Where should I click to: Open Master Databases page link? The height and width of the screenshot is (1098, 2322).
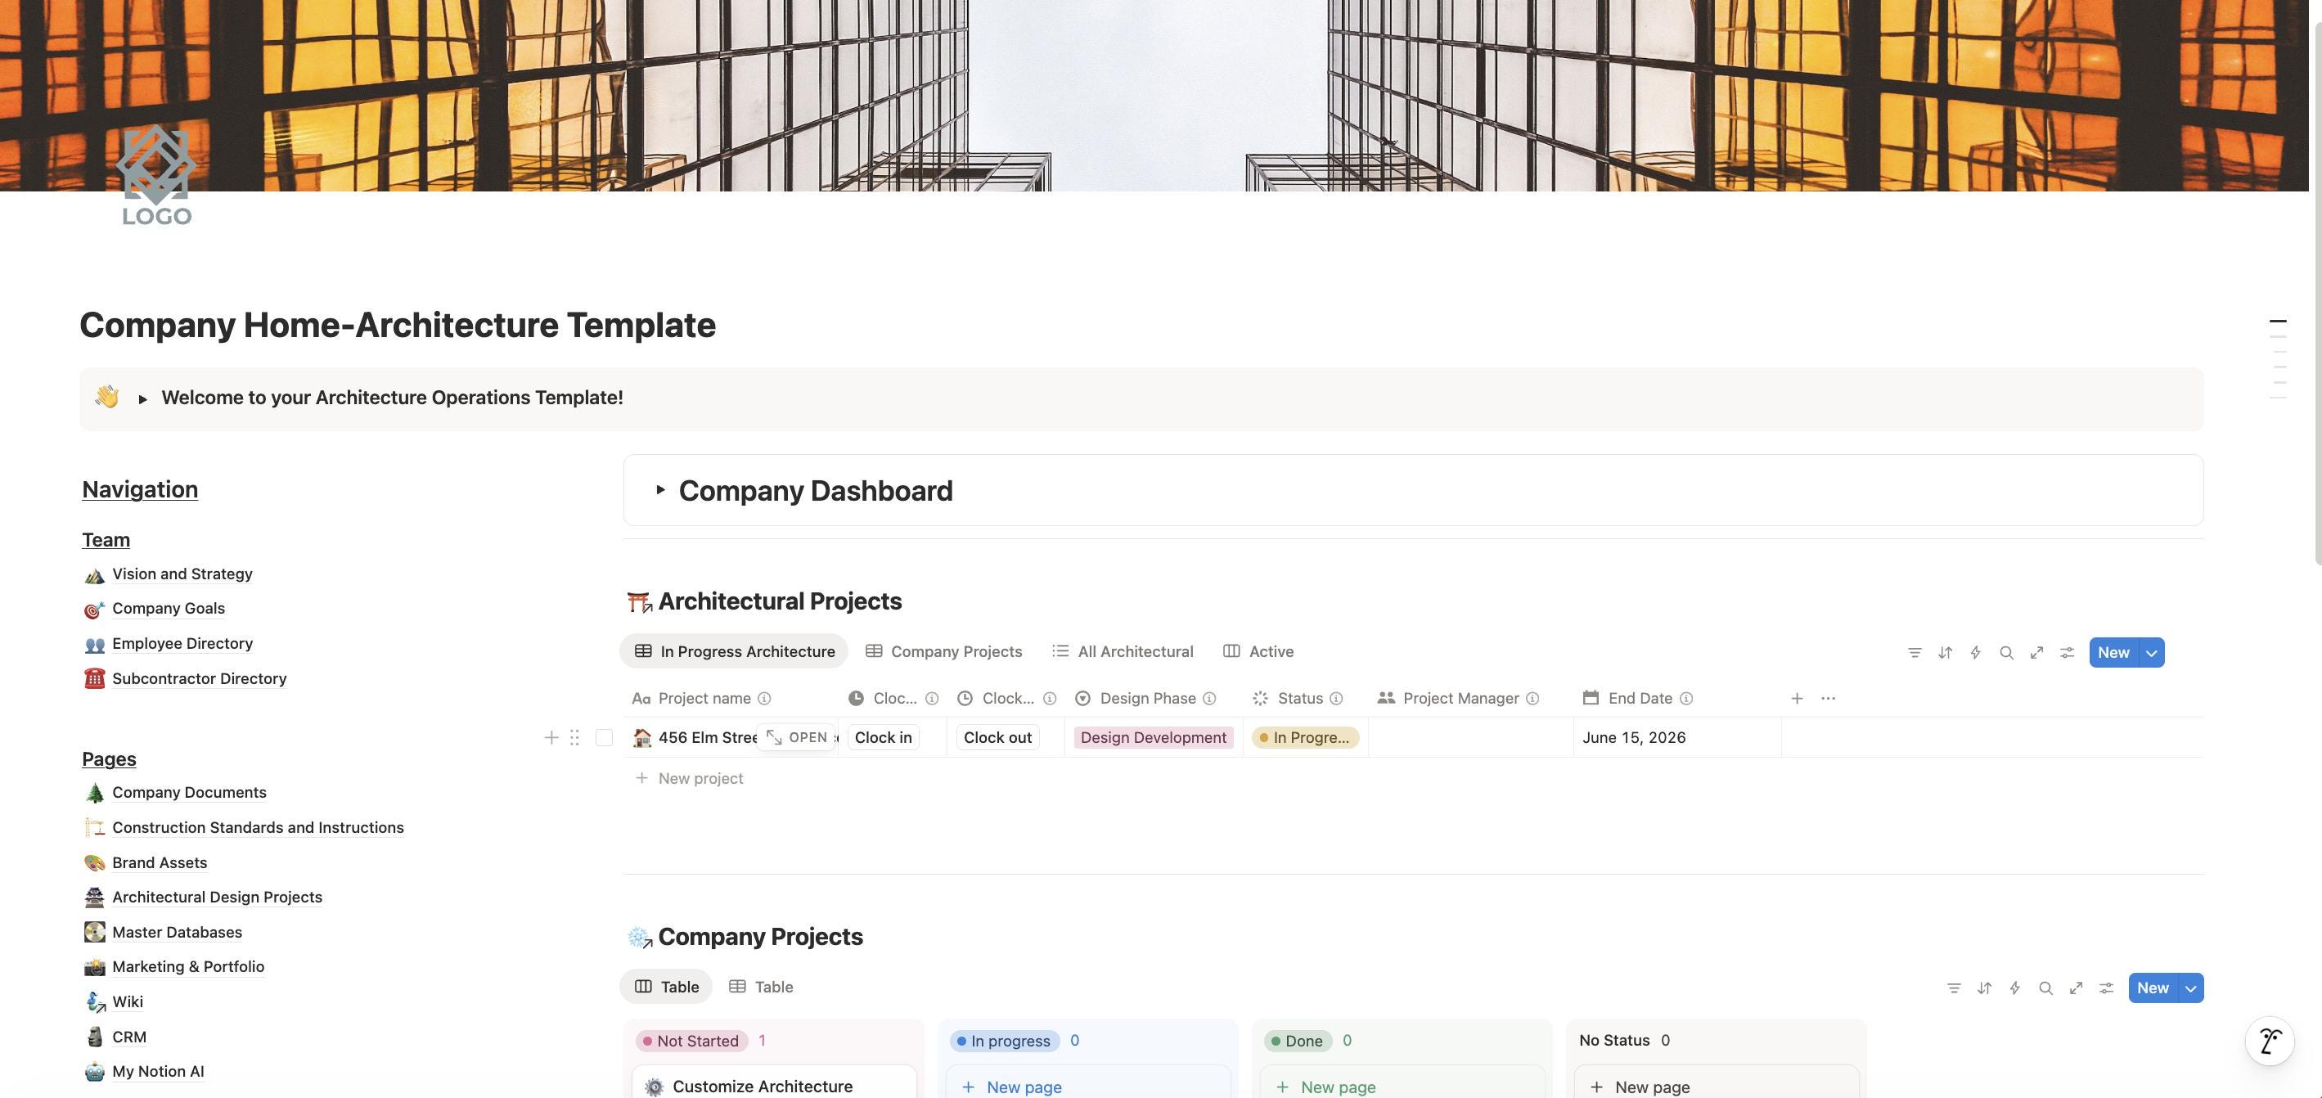[x=177, y=932]
